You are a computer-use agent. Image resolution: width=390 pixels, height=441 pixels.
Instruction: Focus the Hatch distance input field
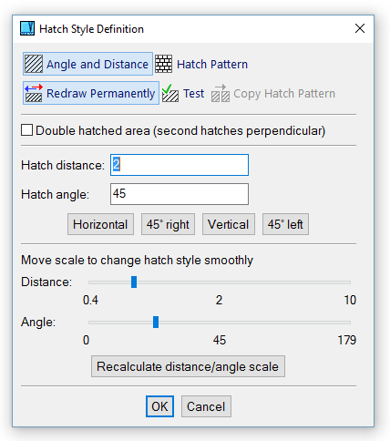pyautogui.click(x=180, y=165)
